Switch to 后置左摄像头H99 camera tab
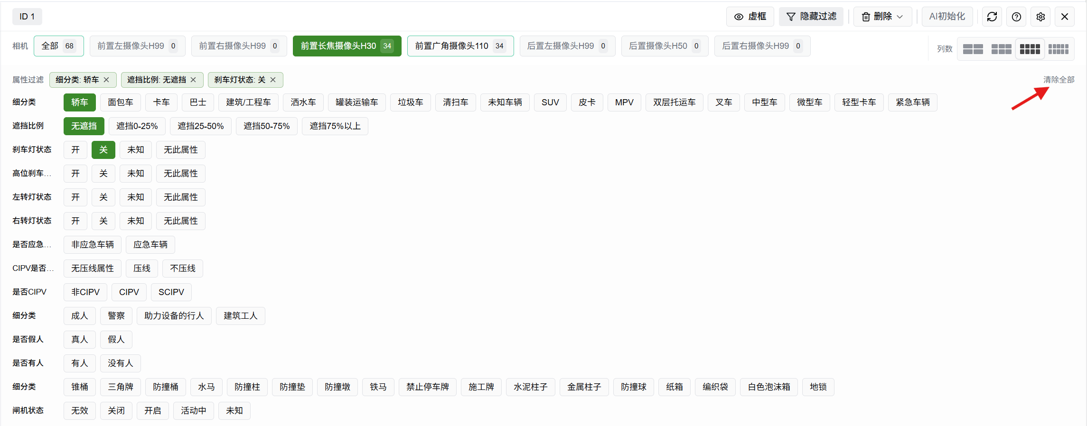 (568, 46)
